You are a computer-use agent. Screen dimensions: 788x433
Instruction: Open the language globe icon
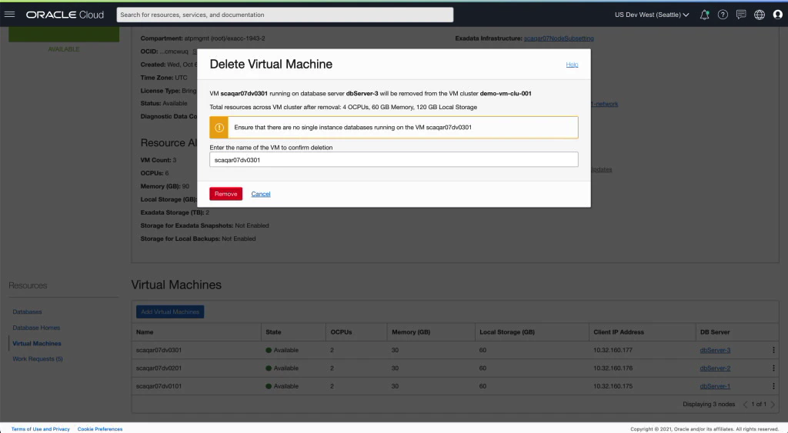[x=760, y=15]
